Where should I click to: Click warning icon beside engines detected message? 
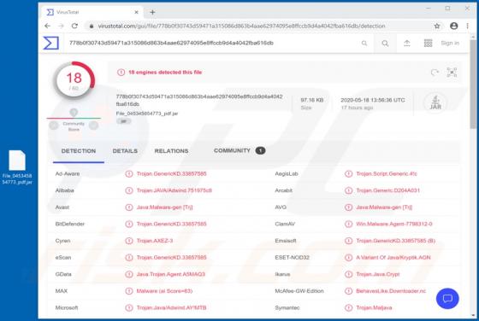pyautogui.click(x=121, y=73)
